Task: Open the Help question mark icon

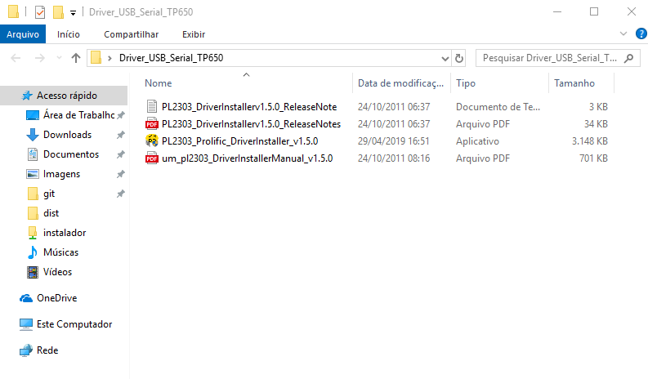Action: (x=641, y=33)
